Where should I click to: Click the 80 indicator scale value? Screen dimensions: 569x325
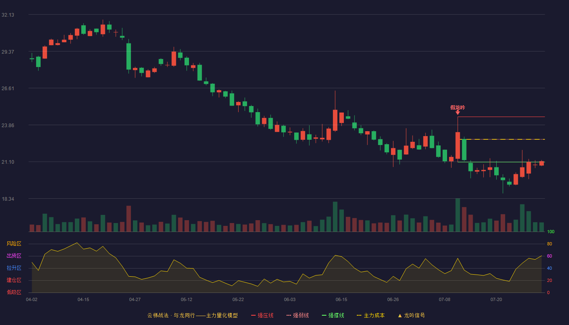[549, 244]
